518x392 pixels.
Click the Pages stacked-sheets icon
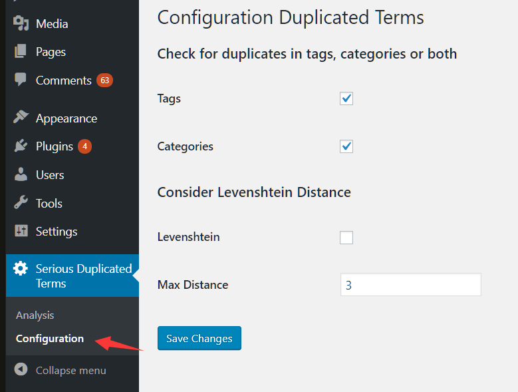coord(21,51)
